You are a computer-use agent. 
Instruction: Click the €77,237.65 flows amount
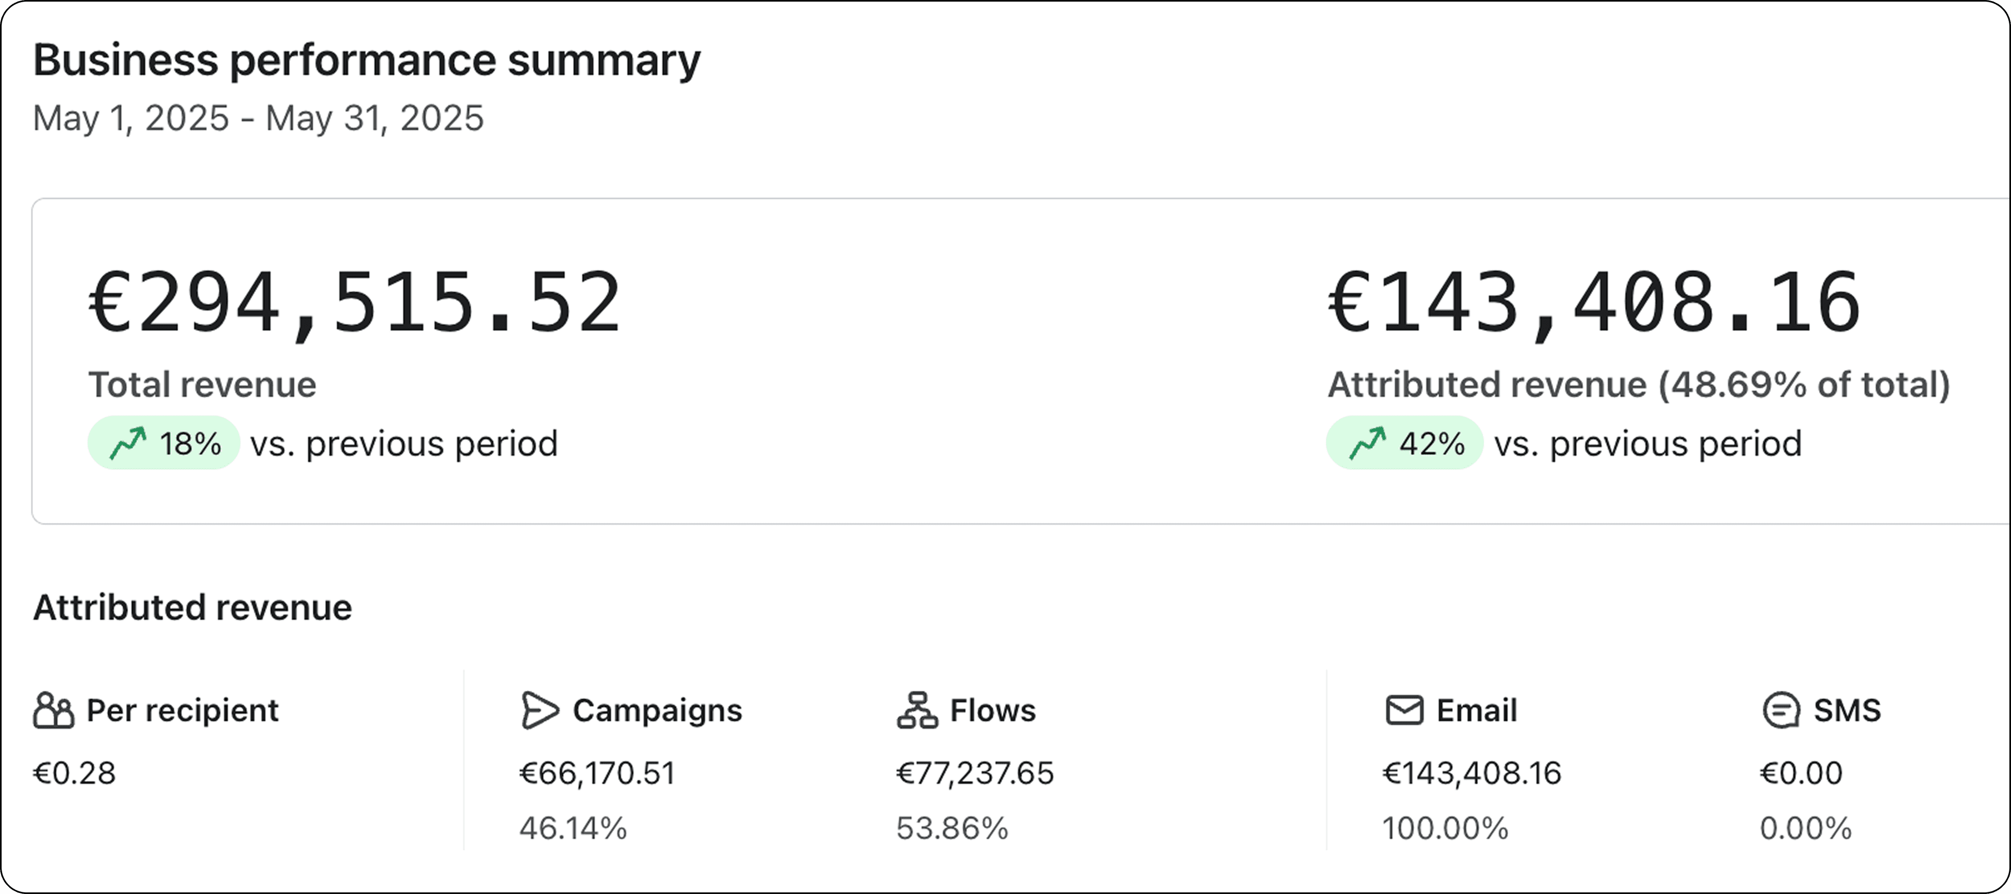point(974,773)
